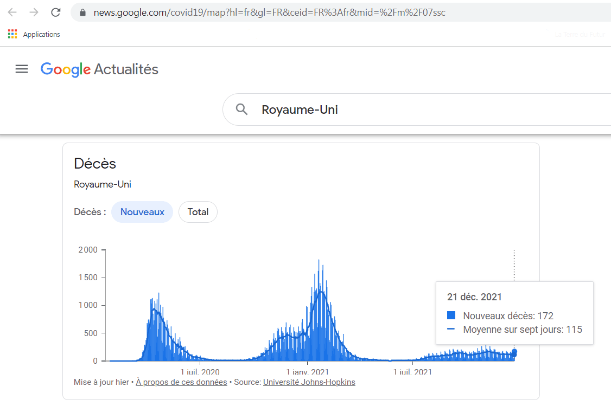This screenshot has height=406, width=611.
Task: Click the browser forward arrow
Action: (x=34, y=12)
